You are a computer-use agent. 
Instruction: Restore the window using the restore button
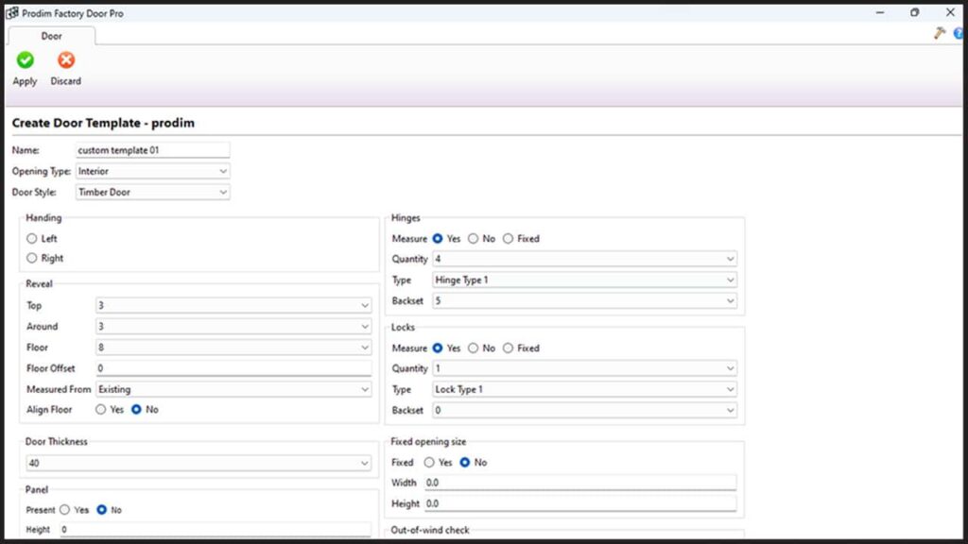coord(914,13)
